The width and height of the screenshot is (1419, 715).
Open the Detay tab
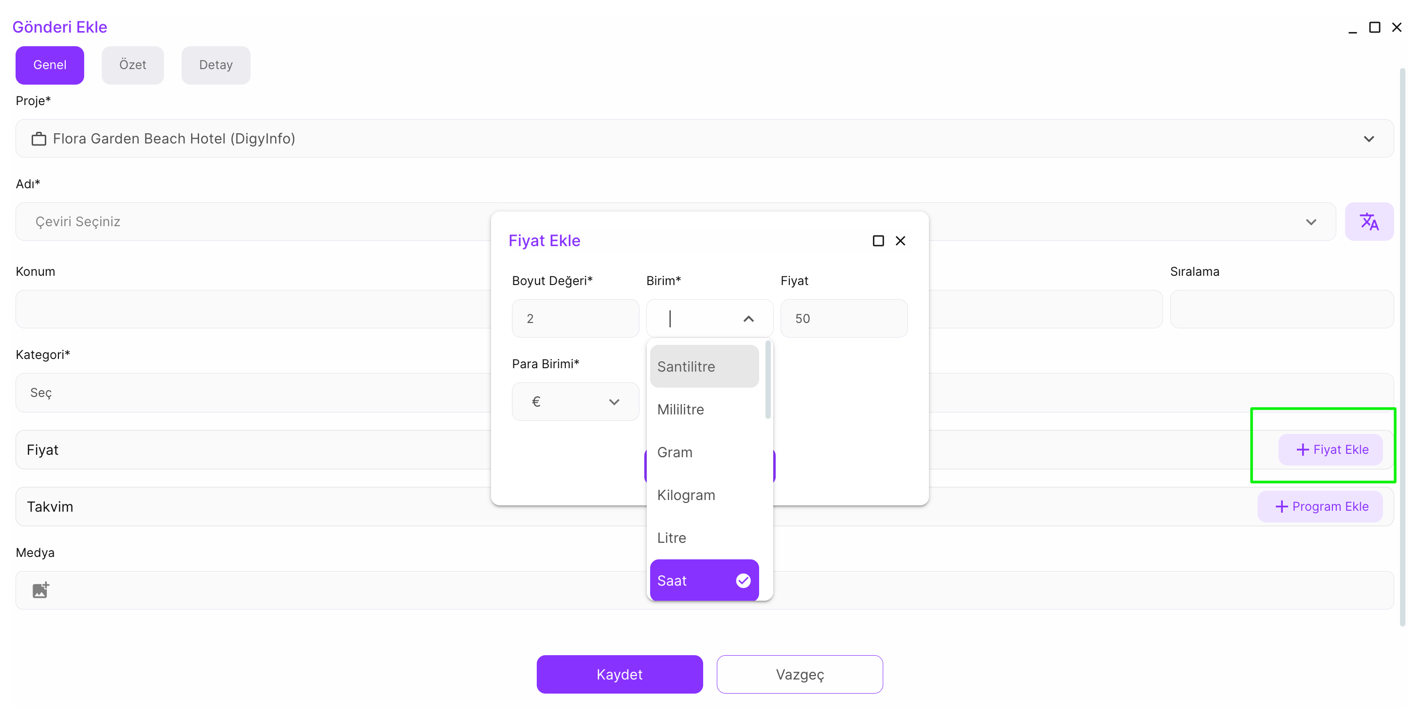(216, 65)
